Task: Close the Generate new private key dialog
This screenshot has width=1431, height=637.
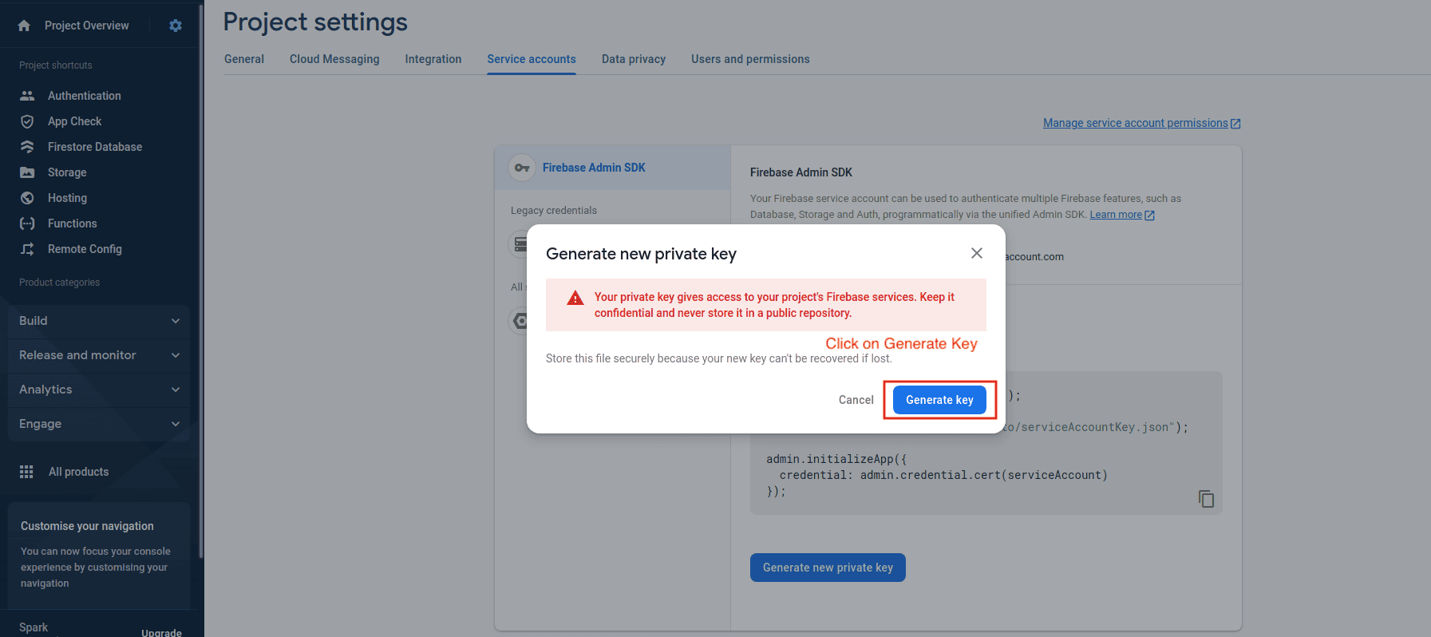Action: tap(976, 253)
